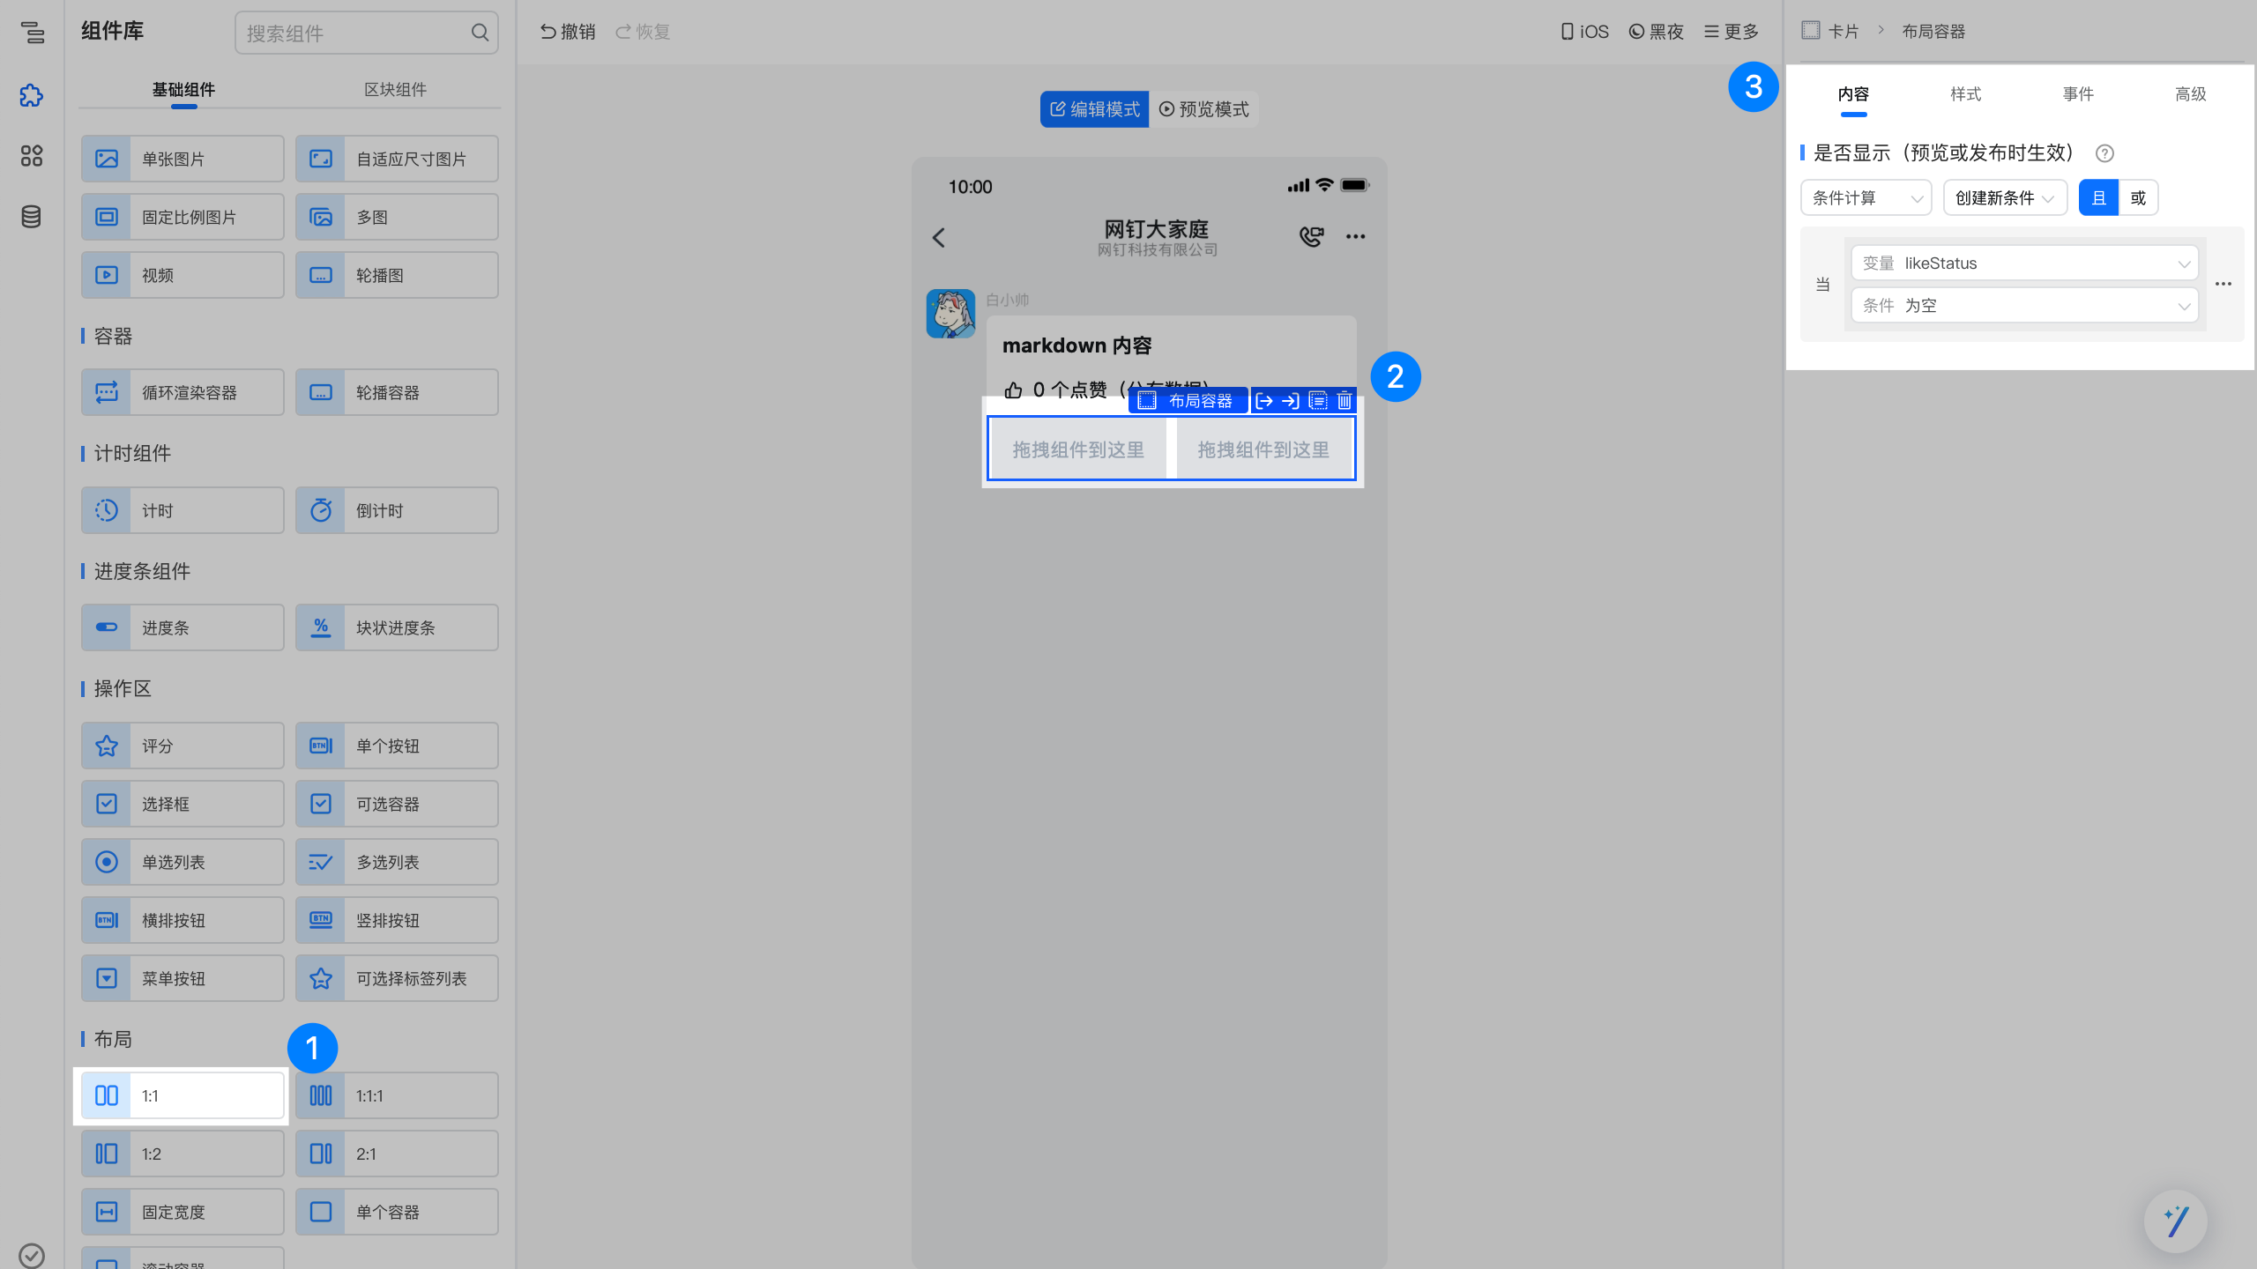Switch to the 样式 tab

1965,94
